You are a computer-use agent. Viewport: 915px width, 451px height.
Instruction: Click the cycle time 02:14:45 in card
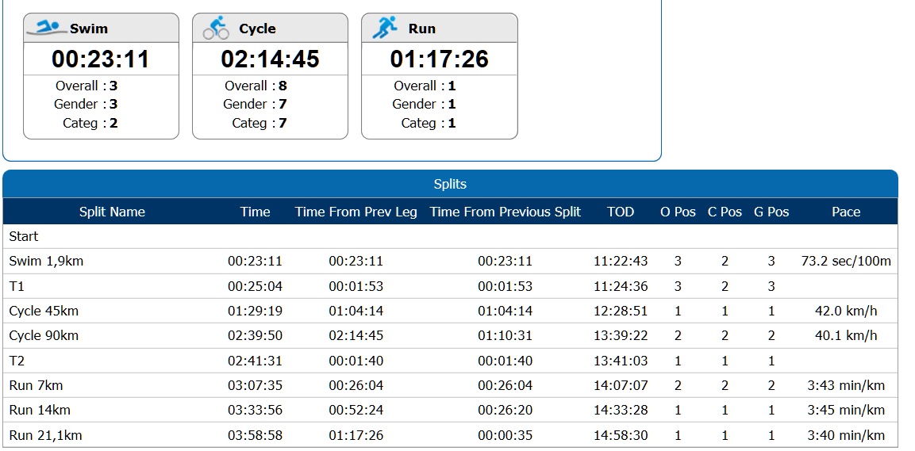tap(270, 59)
